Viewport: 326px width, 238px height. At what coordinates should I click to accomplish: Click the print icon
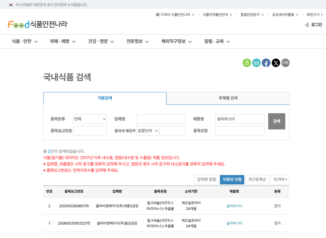(247, 63)
